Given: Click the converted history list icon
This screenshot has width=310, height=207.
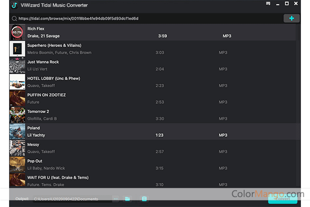Looking at the screenshot, I should tap(144, 198).
